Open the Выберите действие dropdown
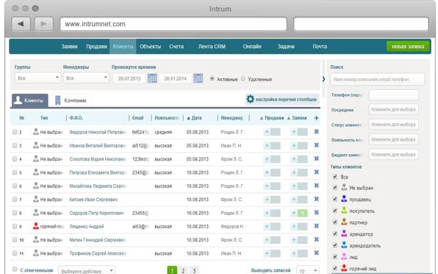The height and width of the screenshot is (274, 438). 87,271
